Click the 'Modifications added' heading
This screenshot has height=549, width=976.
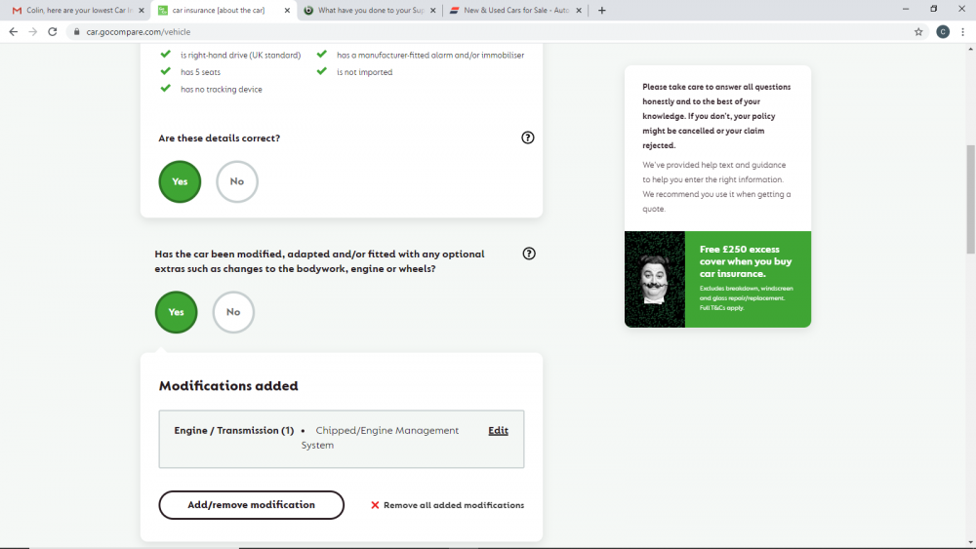click(x=228, y=385)
